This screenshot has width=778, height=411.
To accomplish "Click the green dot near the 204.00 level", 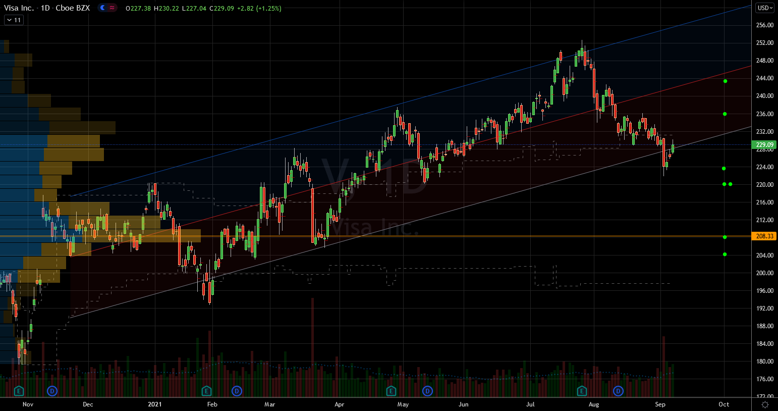I will pos(725,254).
